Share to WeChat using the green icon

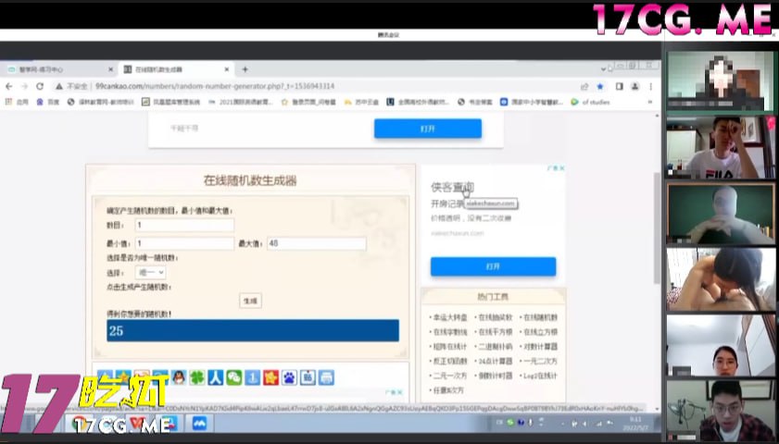[x=233, y=377]
